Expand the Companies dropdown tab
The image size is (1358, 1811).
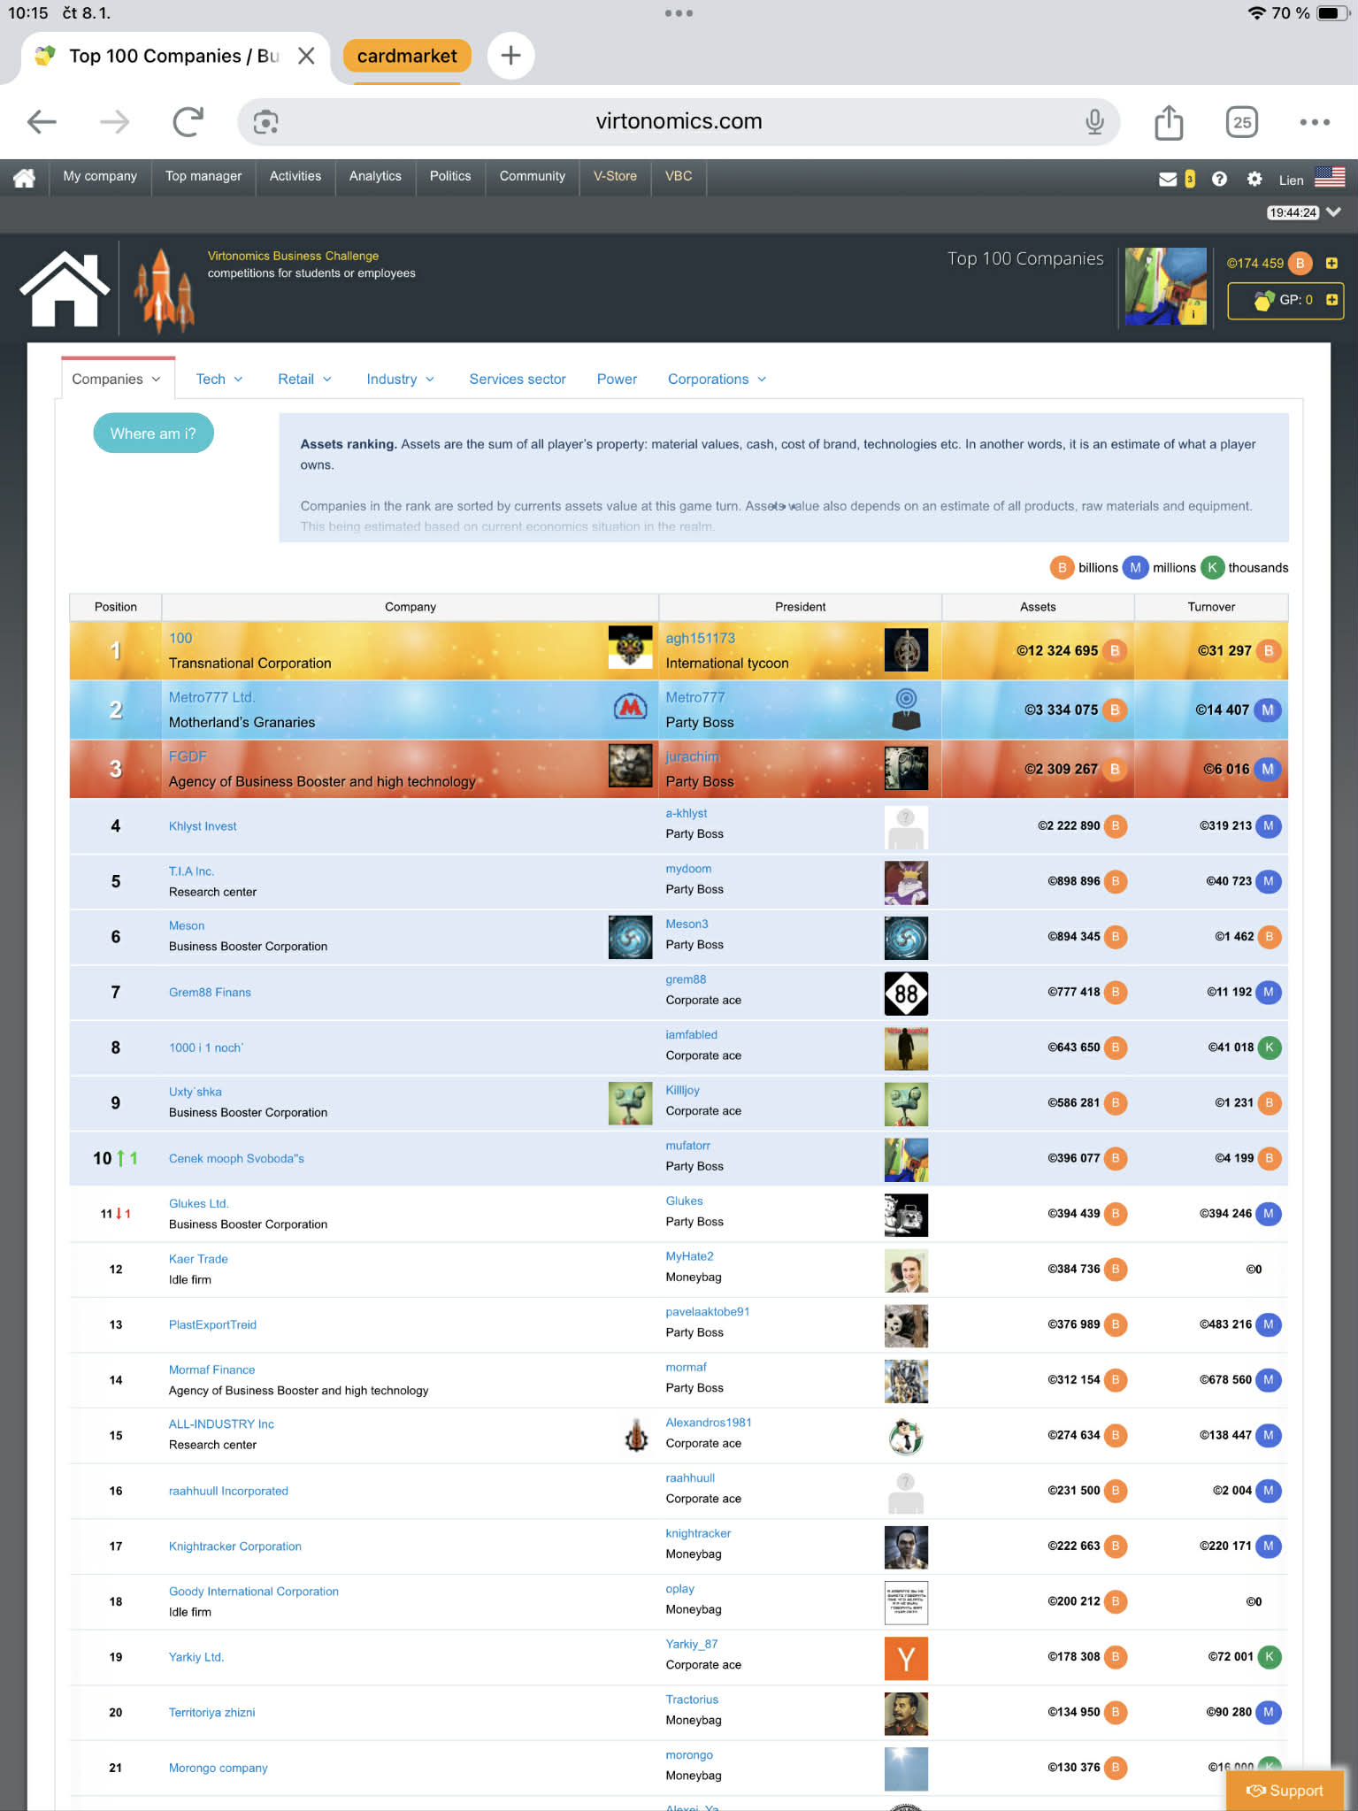click(x=117, y=380)
